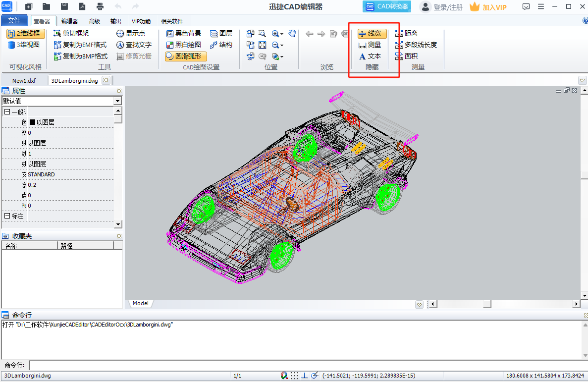Toggle the grid dots icon in status bar
588x382 pixels.
pyautogui.click(x=294, y=376)
